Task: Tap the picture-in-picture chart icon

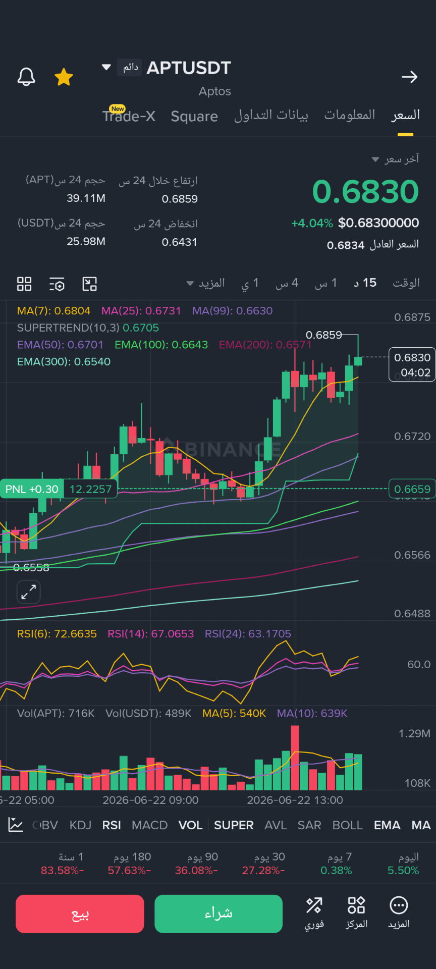Action: [90, 284]
